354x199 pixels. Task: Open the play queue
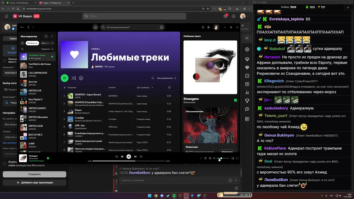pos(205,158)
